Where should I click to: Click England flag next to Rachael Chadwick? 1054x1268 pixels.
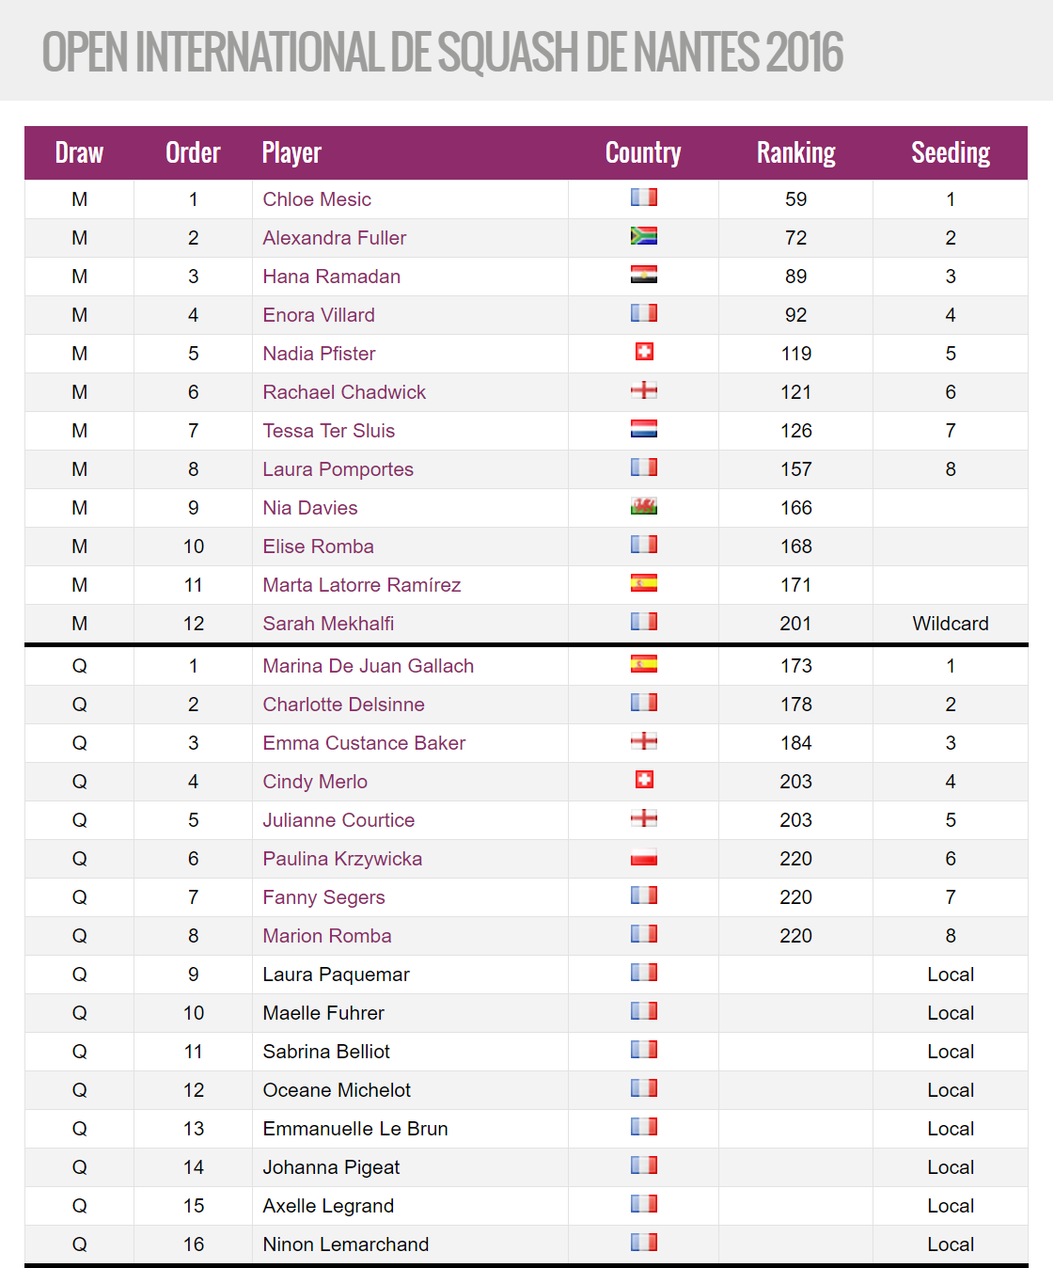pyautogui.click(x=644, y=390)
